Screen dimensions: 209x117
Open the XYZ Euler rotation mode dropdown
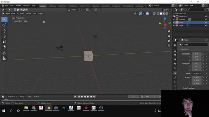[x=197, y=74]
